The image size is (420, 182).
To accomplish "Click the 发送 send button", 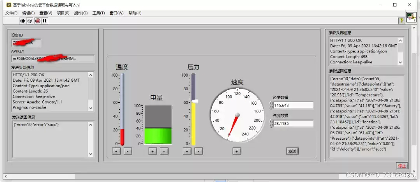I will point(292,151).
